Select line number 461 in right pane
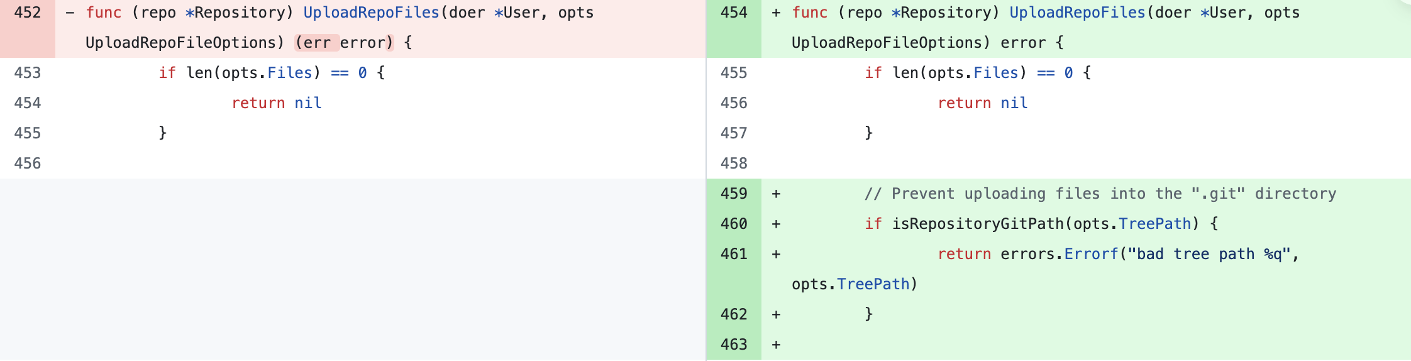 point(734,254)
